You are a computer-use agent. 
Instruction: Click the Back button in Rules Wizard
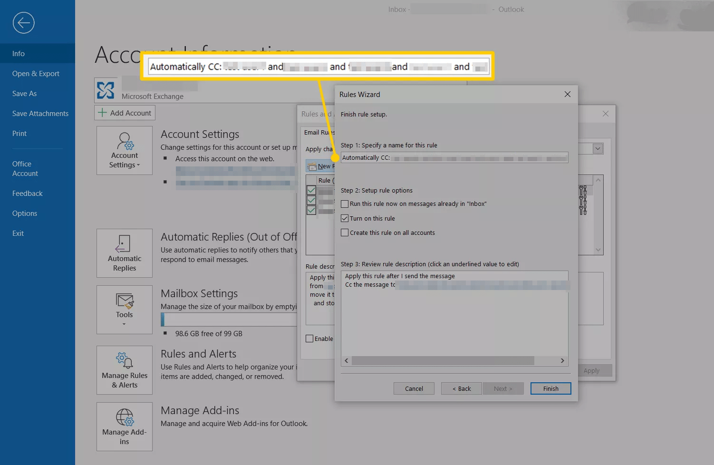462,388
